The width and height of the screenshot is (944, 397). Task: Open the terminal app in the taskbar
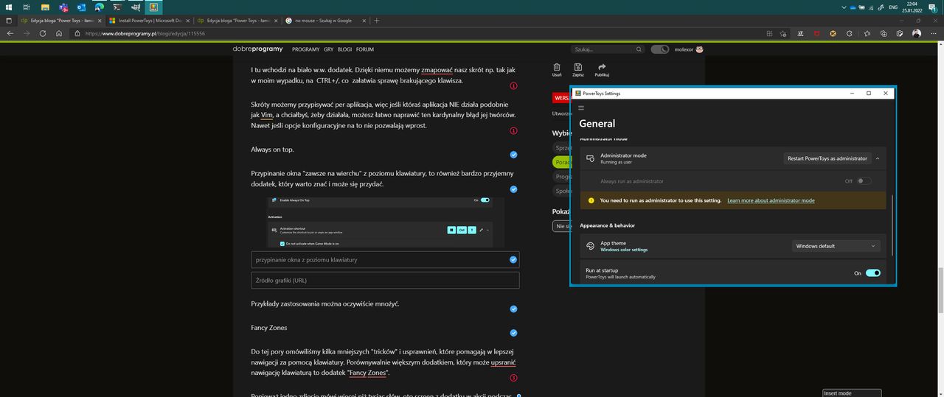point(117,7)
